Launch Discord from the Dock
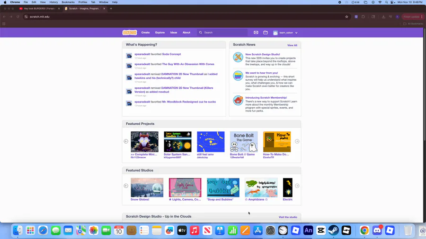426x239 pixels. click(377, 230)
